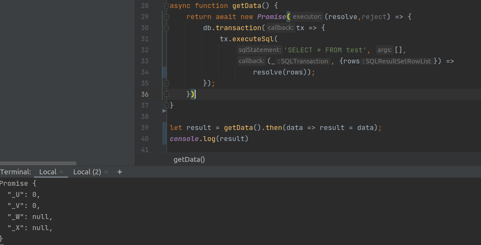Image resolution: width=481 pixels, height=245 pixels.
Task: Click the executeSql method call
Action: coord(253,39)
